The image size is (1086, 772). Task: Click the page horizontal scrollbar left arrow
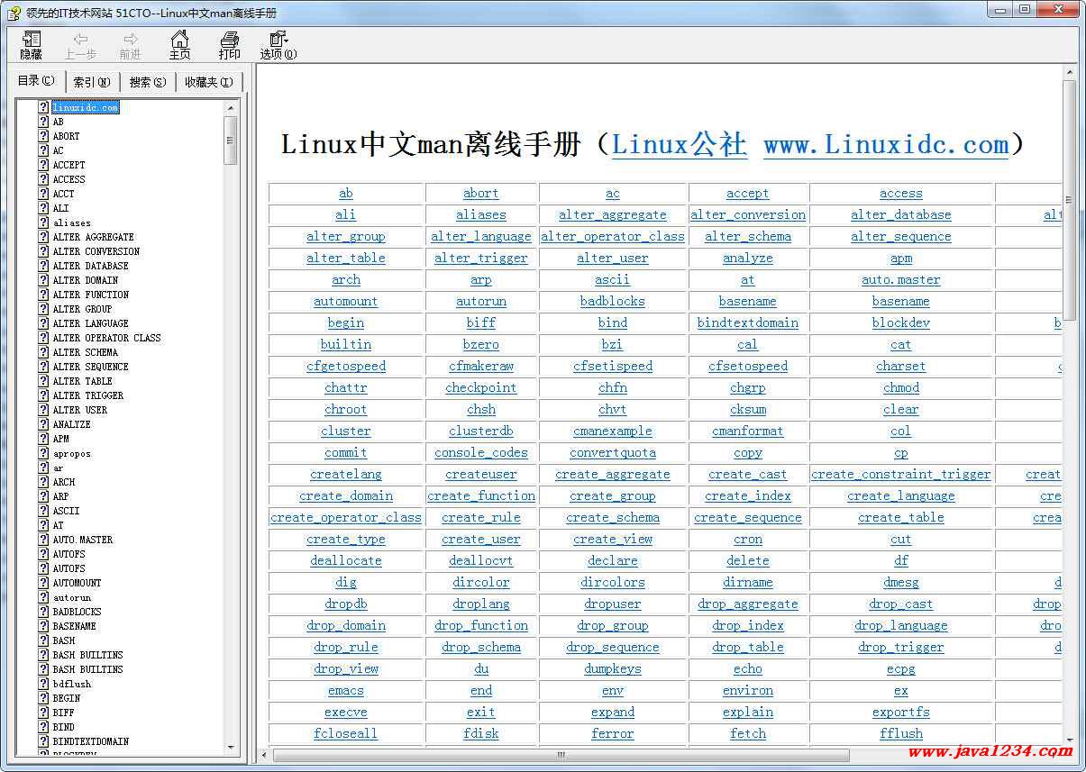[265, 755]
